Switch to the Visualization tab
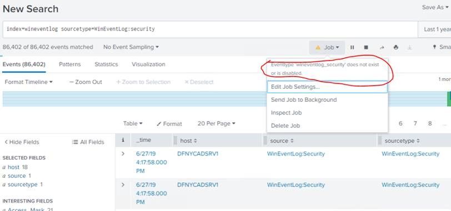The width and height of the screenshot is (451, 211). click(x=148, y=64)
